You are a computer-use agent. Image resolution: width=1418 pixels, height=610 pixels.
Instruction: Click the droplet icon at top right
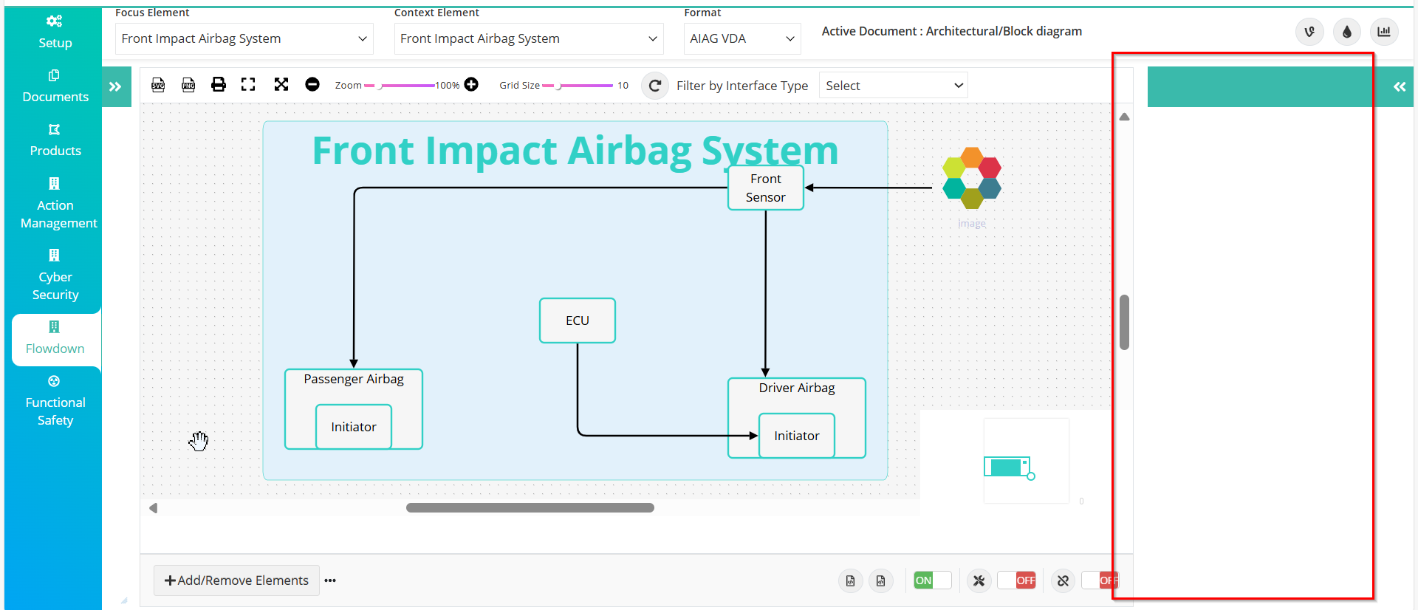click(1347, 32)
